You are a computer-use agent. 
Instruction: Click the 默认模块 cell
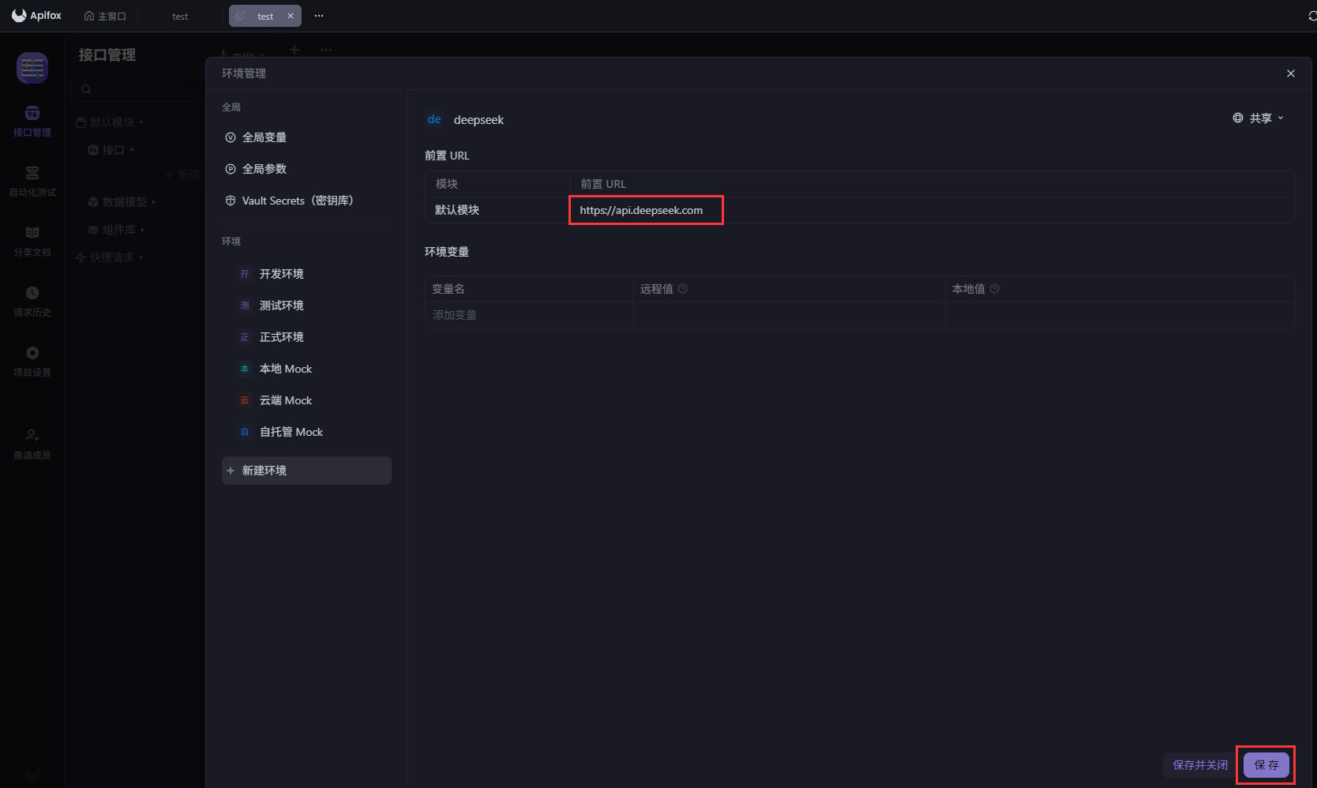tap(497, 210)
